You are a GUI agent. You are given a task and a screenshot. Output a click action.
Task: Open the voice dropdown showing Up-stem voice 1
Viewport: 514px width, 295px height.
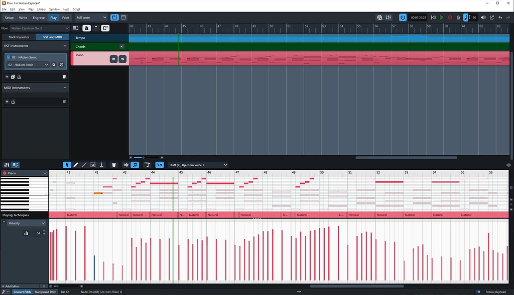198,165
